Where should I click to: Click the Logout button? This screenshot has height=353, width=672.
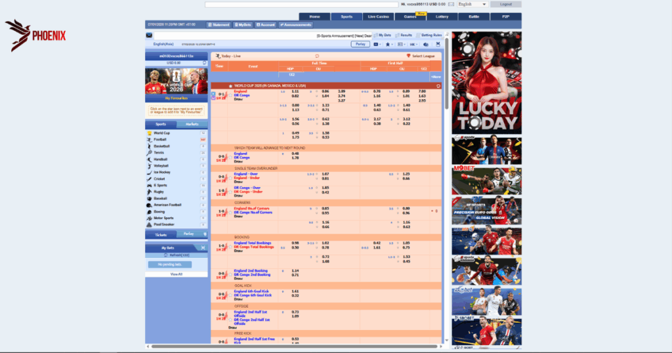[506, 5]
